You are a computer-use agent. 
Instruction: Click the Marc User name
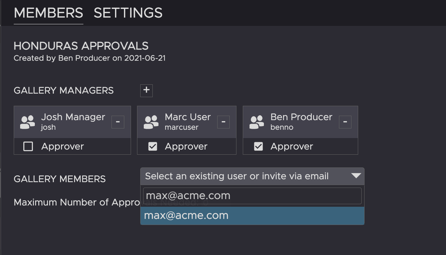pyautogui.click(x=188, y=117)
